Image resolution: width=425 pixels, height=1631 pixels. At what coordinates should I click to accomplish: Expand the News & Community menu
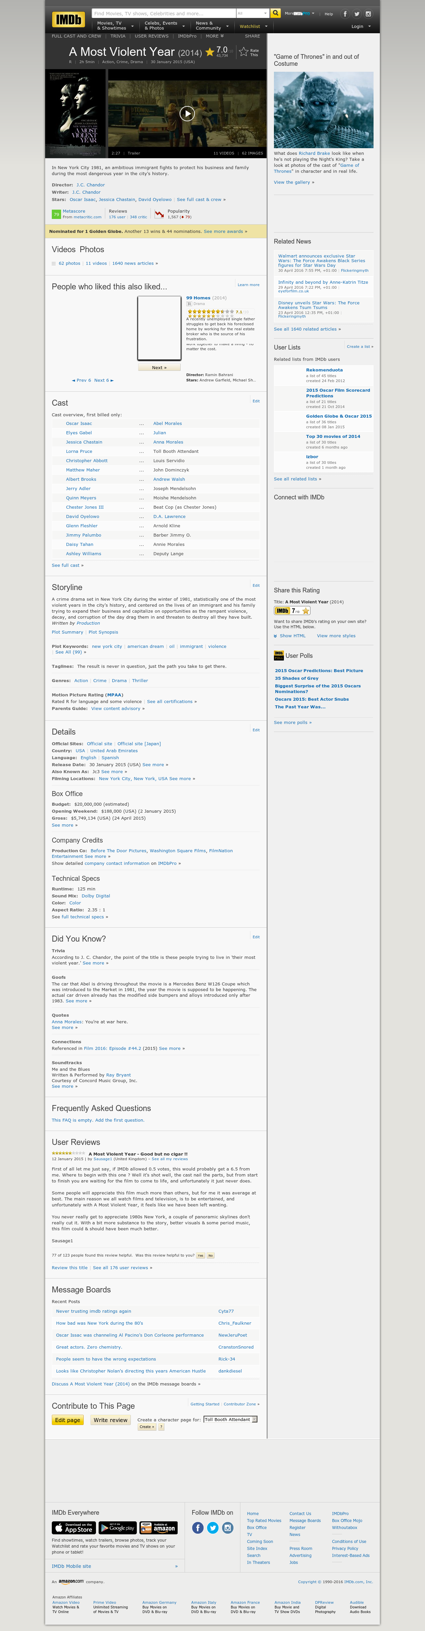tap(212, 26)
